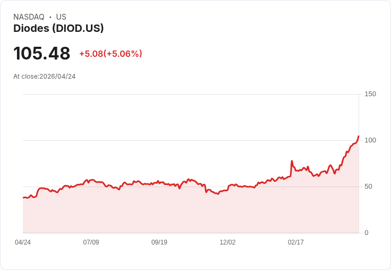Select the 12/02 date on the time axis

click(x=227, y=242)
